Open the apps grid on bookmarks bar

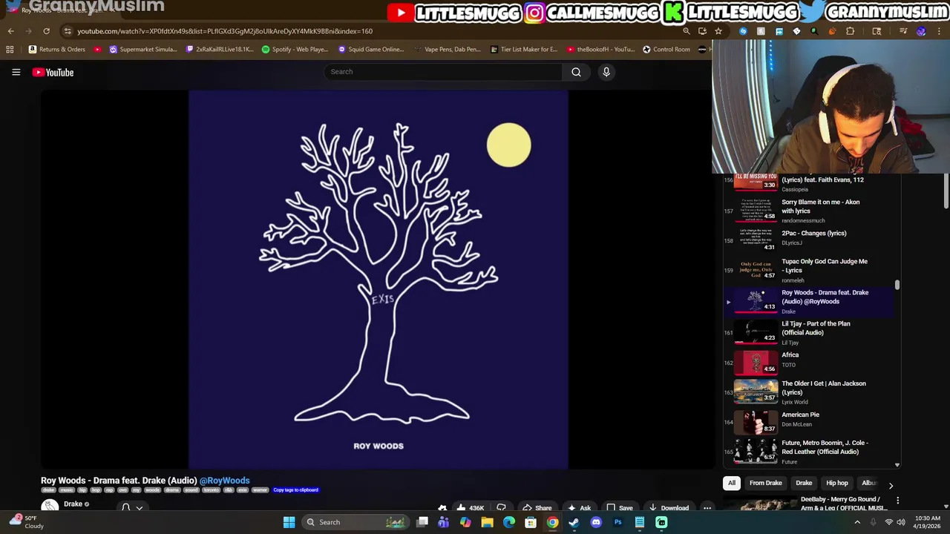pyautogui.click(x=10, y=50)
